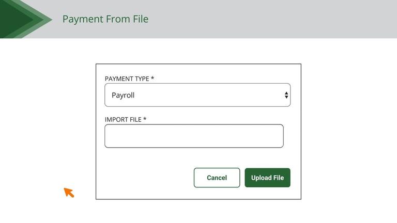Click the green triangle logo in header
The image size is (397, 223).
click(21, 19)
